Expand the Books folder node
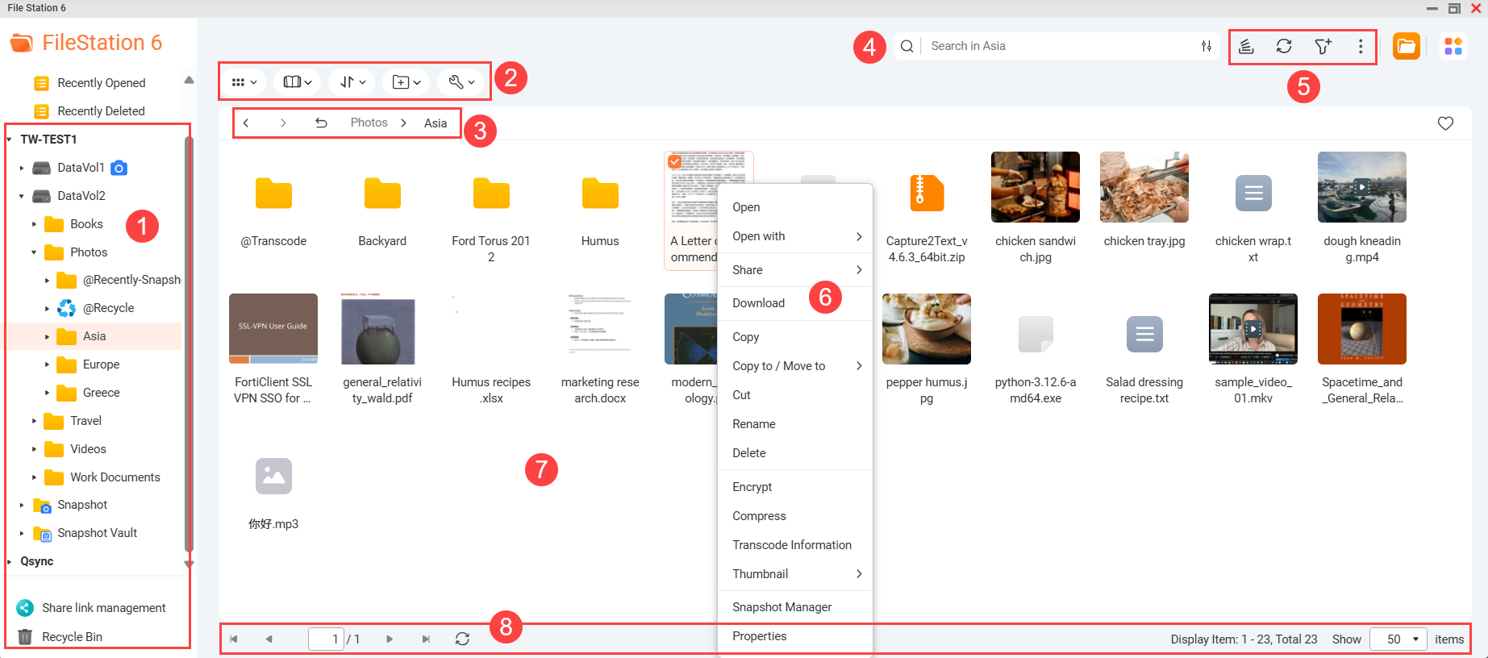This screenshot has height=658, width=1488. coord(34,224)
